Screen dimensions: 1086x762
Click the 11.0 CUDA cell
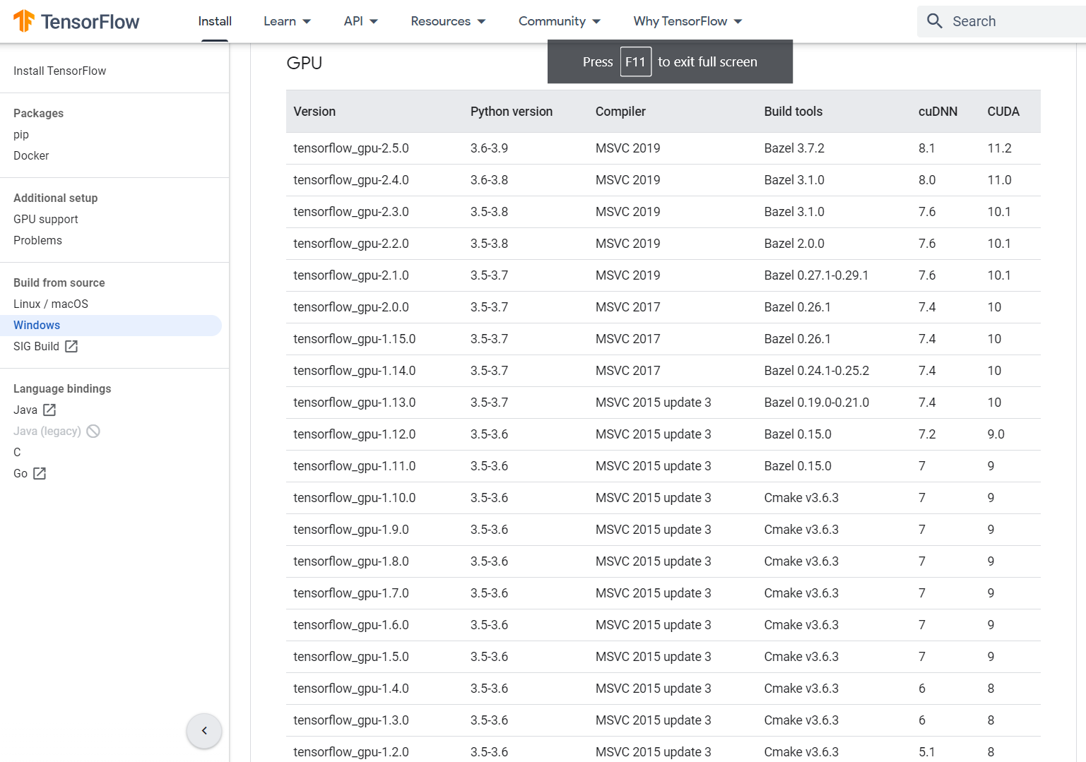coord(999,180)
